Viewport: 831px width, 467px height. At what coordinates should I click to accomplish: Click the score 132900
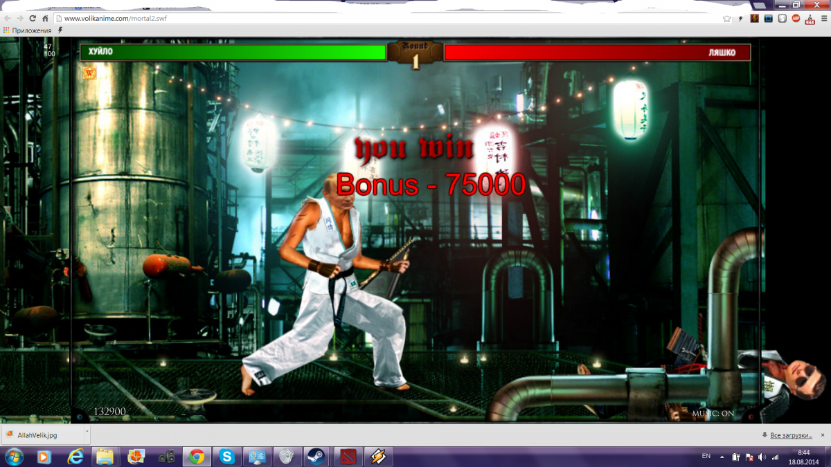click(x=109, y=412)
